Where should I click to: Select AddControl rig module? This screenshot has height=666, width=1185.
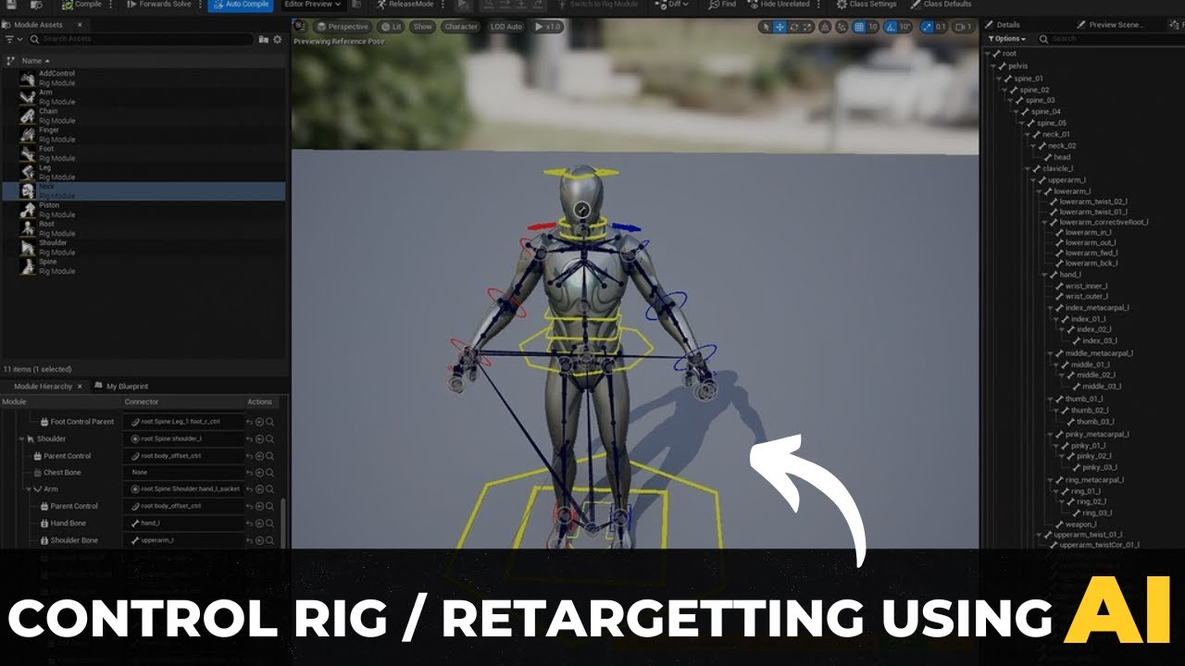tap(143, 78)
